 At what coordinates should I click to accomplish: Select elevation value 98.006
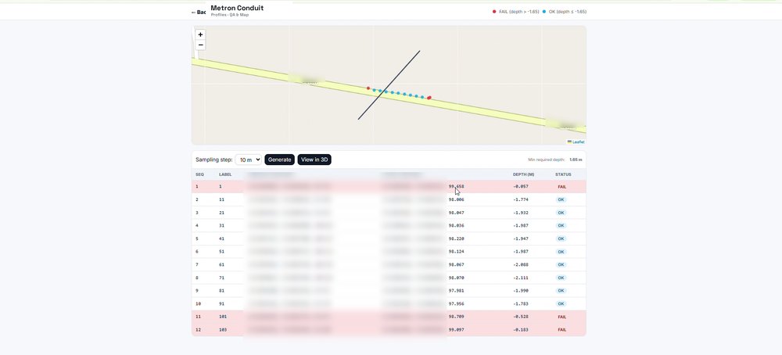(457, 199)
